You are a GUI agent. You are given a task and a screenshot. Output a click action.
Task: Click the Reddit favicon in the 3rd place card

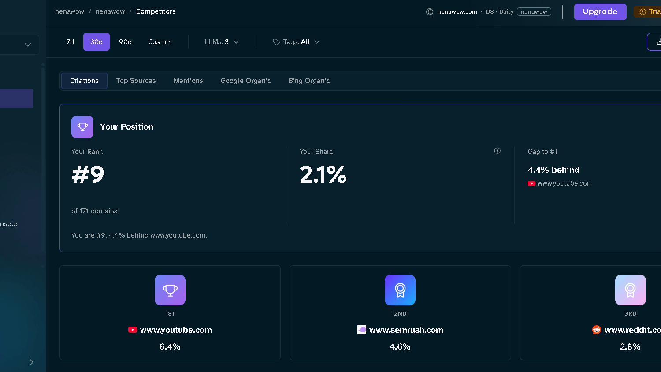tap(597, 330)
